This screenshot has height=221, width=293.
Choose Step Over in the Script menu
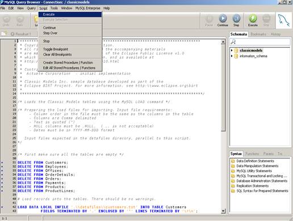(x=70, y=33)
